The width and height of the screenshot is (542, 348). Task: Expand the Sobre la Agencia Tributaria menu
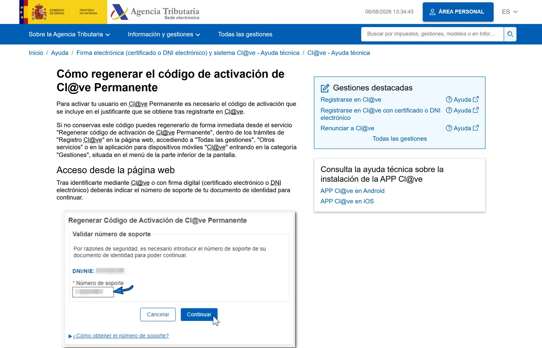coord(69,34)
